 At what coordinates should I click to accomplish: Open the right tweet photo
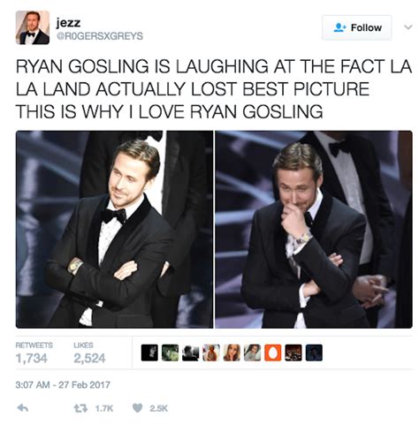314,229
